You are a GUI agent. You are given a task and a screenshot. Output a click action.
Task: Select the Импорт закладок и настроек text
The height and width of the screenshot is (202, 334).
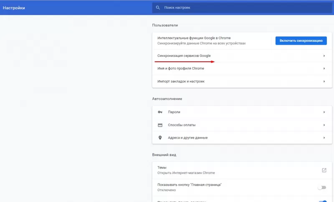(x=181, y=81)
